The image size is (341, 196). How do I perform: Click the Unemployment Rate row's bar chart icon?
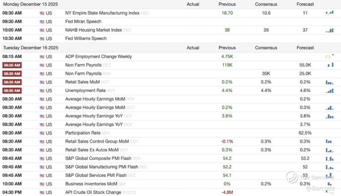329,91
